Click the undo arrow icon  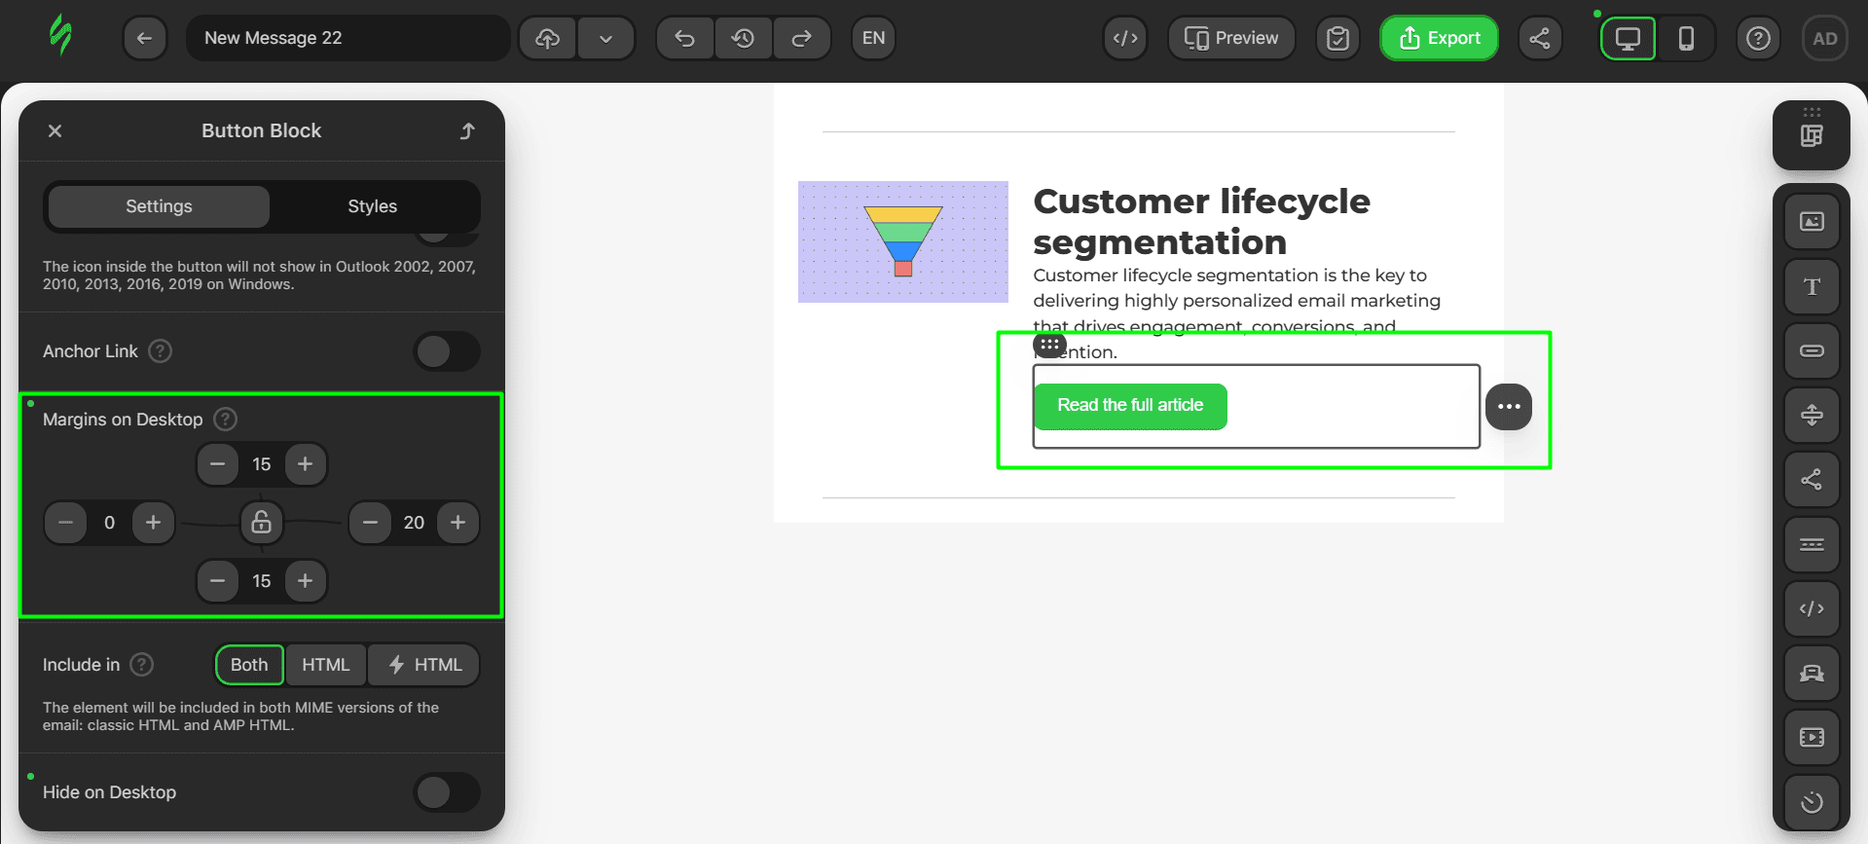click(685, 39)
